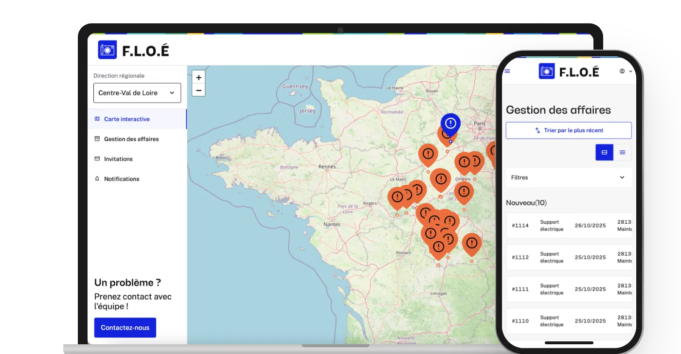Open the user account icon on mobile header

pyautogui.click(x=621, y=71)
